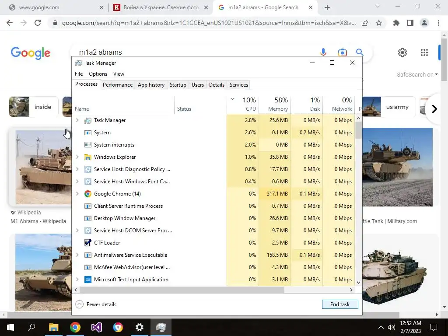The height and width of the screenshot is (336, 448).
Task: Sort processes by Name column header
Action: point(123,105)
